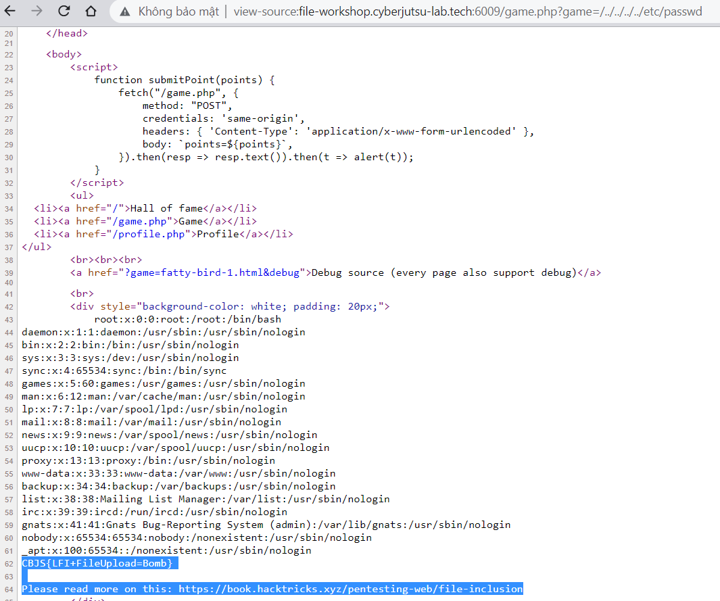Click the man:x:6:12 line

tap(164, 396)
